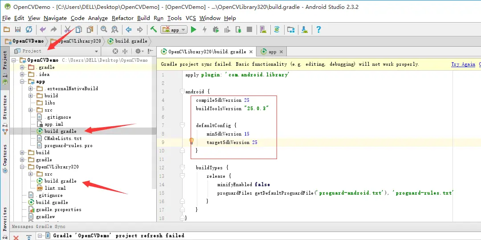Click the Undo arrow icon
This screenshot has height=240, width=481.
[43, 29]
